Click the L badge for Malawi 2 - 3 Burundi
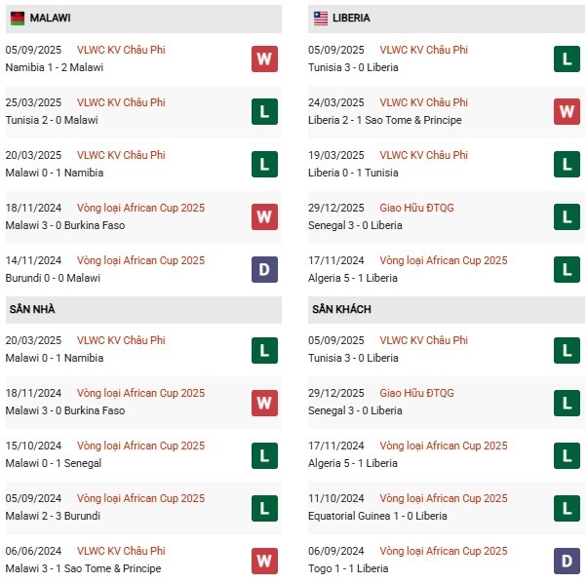This screenshot has width=587, height=583. [264, 507]
